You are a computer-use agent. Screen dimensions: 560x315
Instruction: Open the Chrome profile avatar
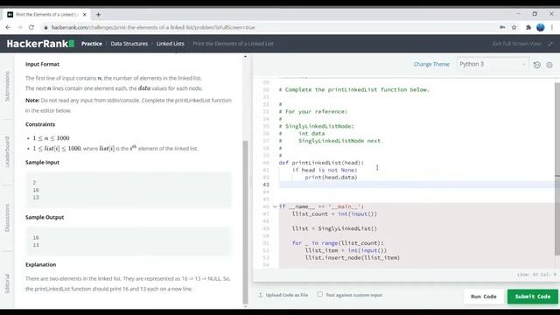(x=541, y=27)
